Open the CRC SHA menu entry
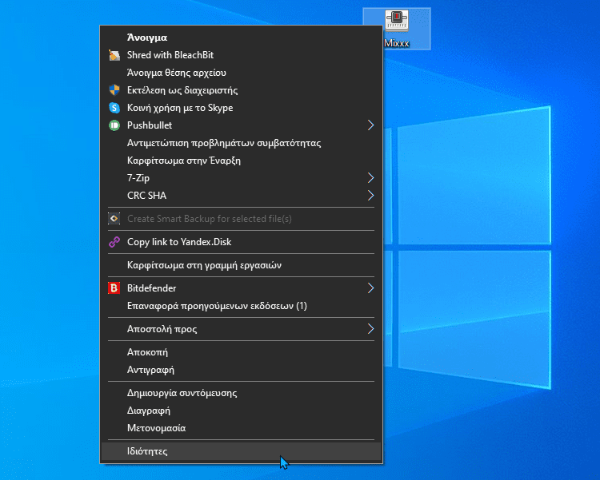Screen dimensions: 600x480 point(242,196)
